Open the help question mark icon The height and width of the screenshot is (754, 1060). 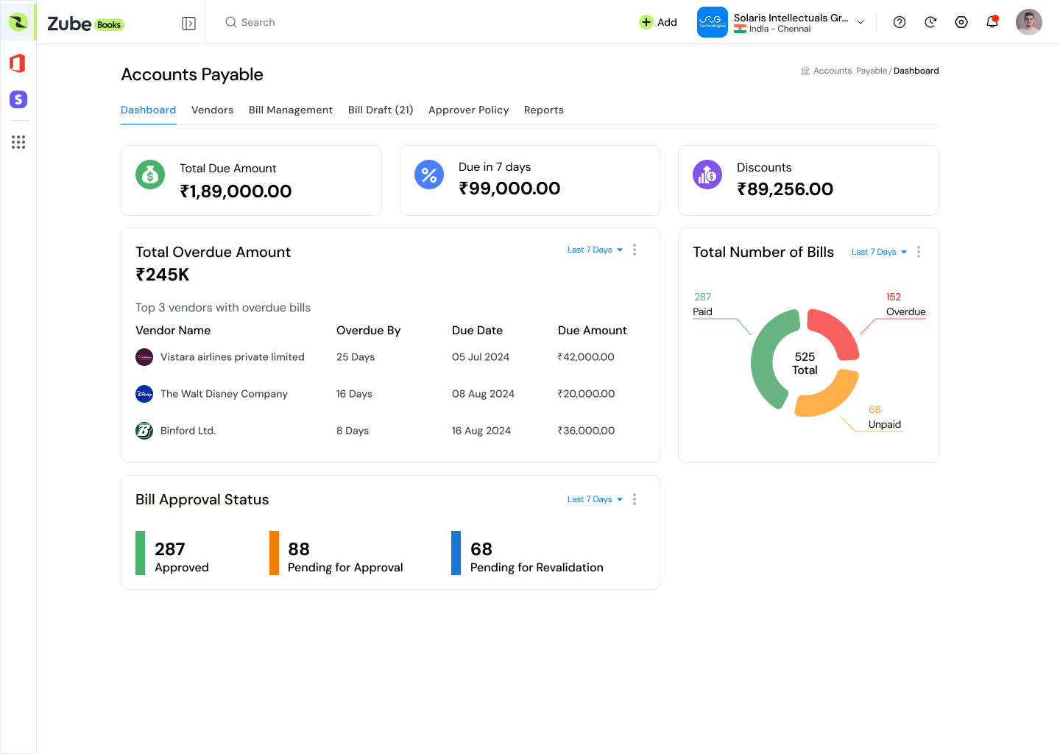click(x=900, y=22)
